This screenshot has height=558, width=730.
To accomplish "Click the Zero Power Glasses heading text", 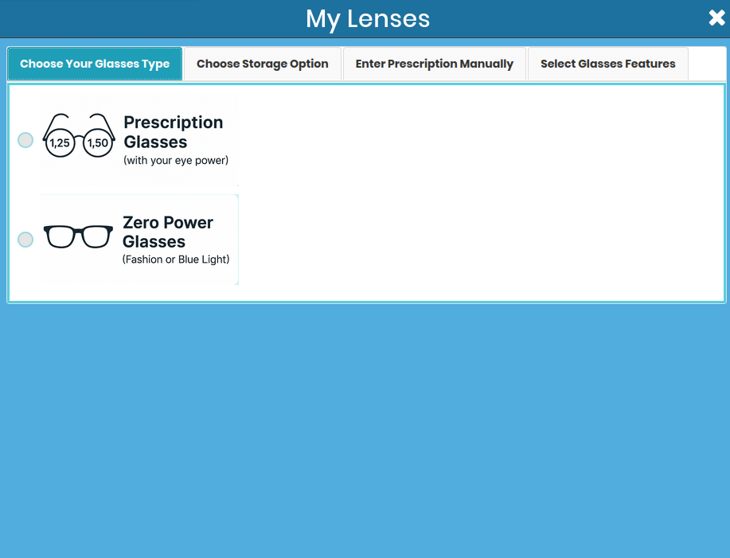I will [167, 232].
